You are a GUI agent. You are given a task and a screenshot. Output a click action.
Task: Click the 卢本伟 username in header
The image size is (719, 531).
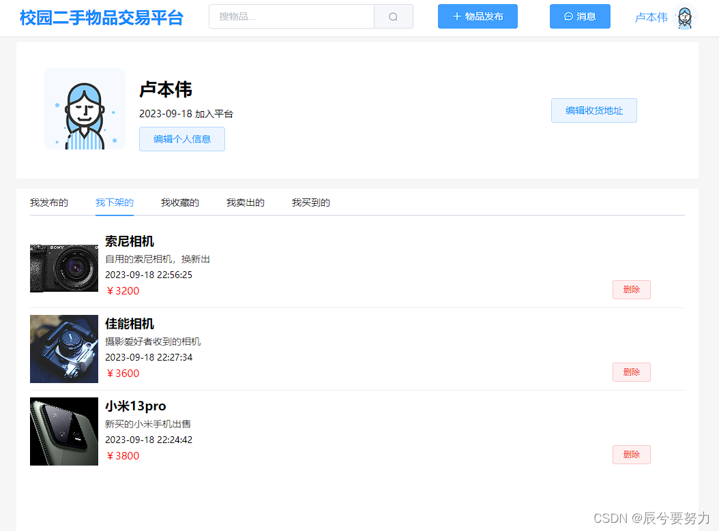(651, 18)
